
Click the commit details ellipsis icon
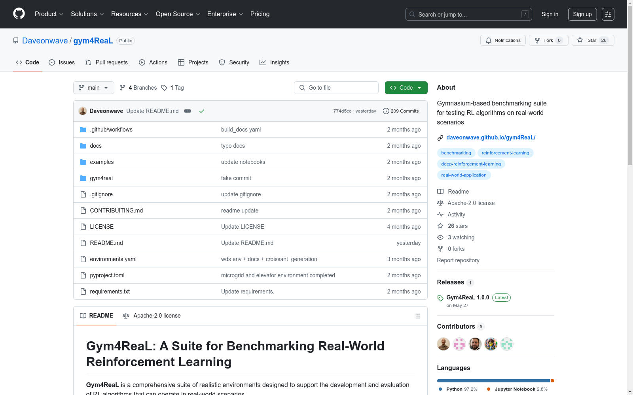(188, 111)
